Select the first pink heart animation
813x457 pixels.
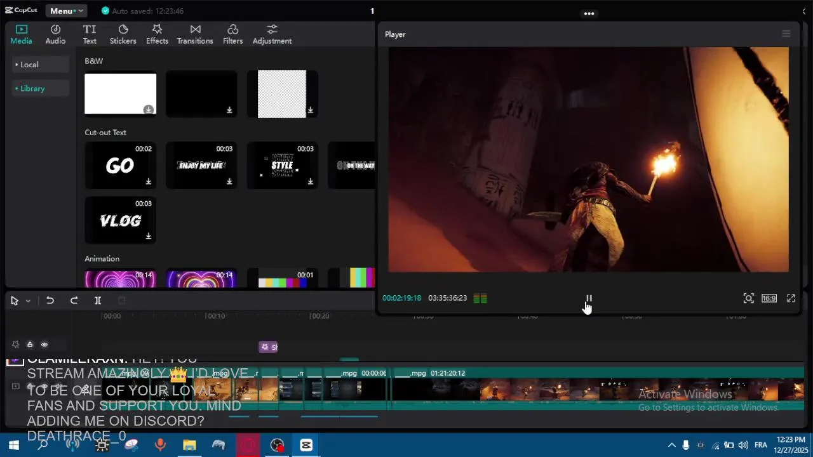coord(120,278)
